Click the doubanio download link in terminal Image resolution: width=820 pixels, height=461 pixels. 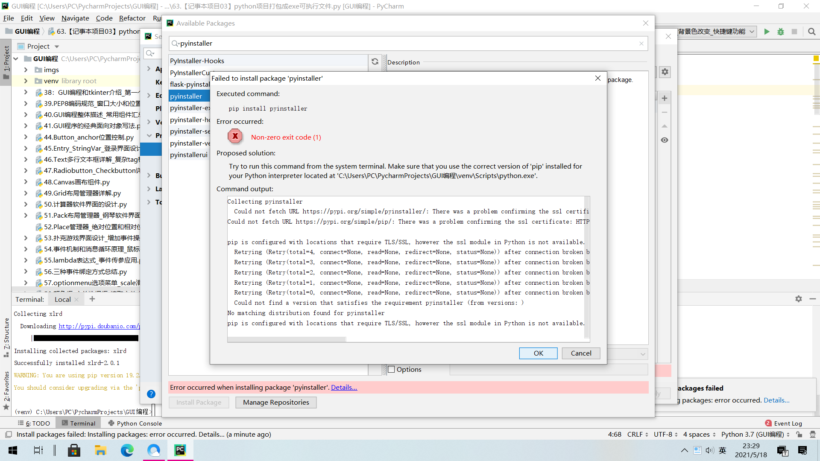99,326
